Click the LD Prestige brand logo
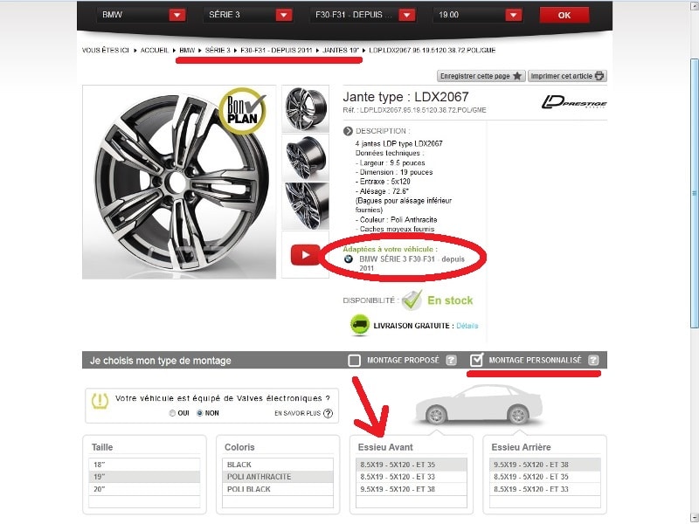This screenshot has height=524, width=699. (x=574, y=102)
